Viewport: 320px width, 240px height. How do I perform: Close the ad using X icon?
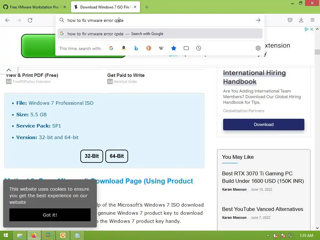(x=312, y=29)
